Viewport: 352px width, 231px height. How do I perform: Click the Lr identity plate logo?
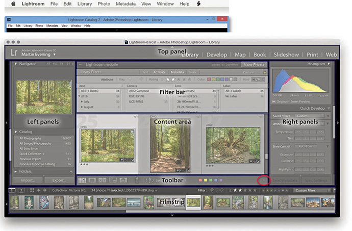[14, 53]
